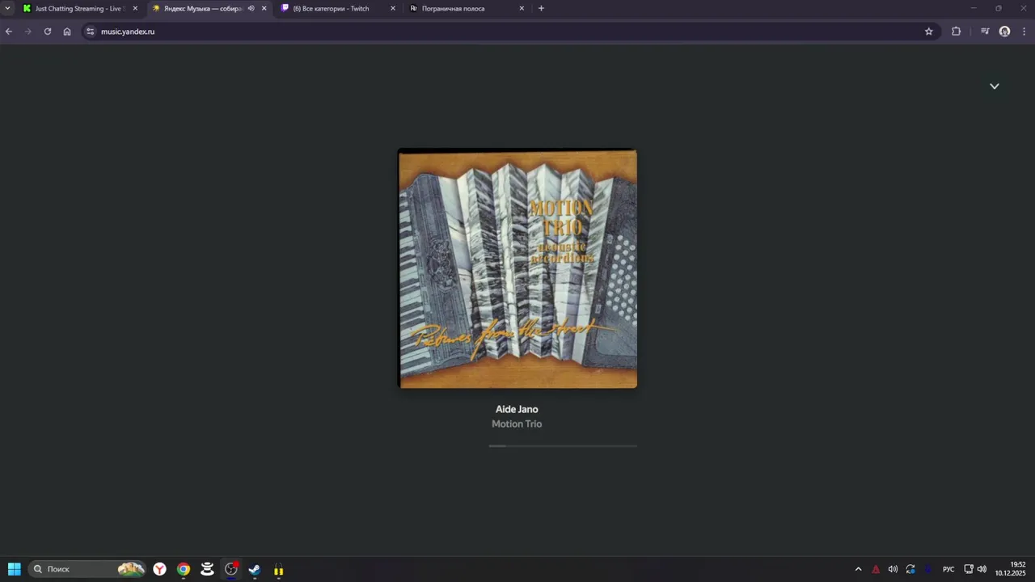This screenshot has width=1035, height=582.
Task: Open Steam from the taskbar
Action: 255,569
